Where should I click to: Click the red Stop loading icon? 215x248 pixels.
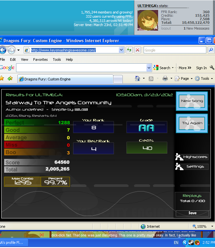tap(138, 50)
